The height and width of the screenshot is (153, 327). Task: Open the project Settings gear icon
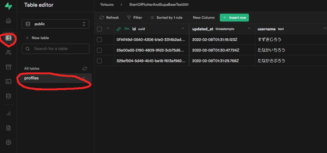(8, 142)
